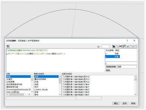Open the 实数 type combo box

127,67
